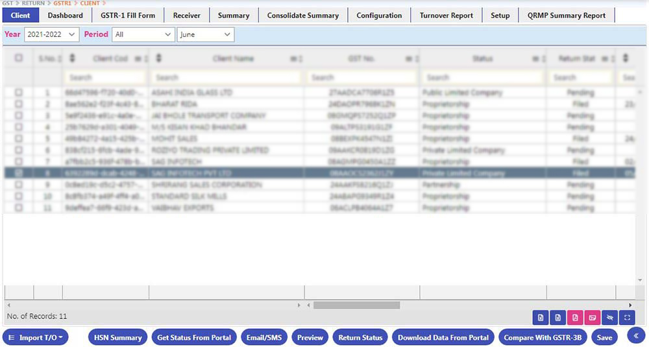Open the Year 2021-2022 dropdown
The width and height of the screenshot is (649, 347).
(x=51, y=34)
